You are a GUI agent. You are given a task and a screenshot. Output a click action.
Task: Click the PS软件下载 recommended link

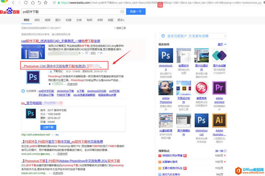pos(64,95)
